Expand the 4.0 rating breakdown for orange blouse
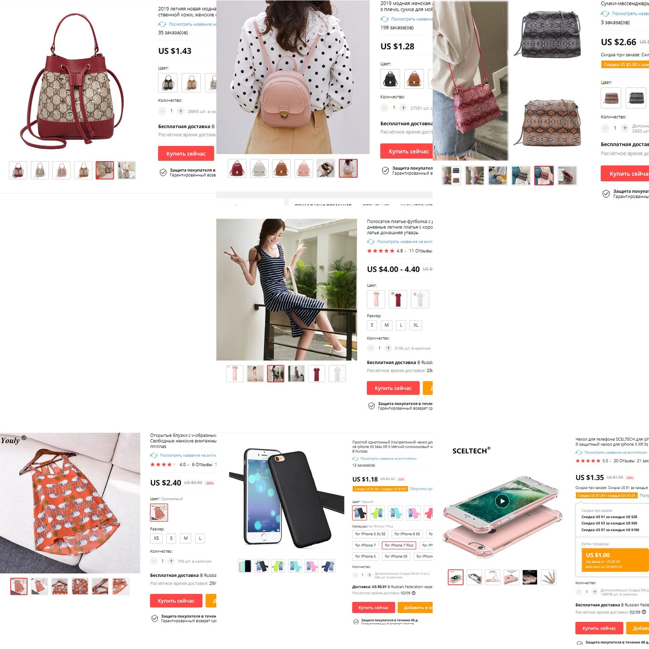 188,465
